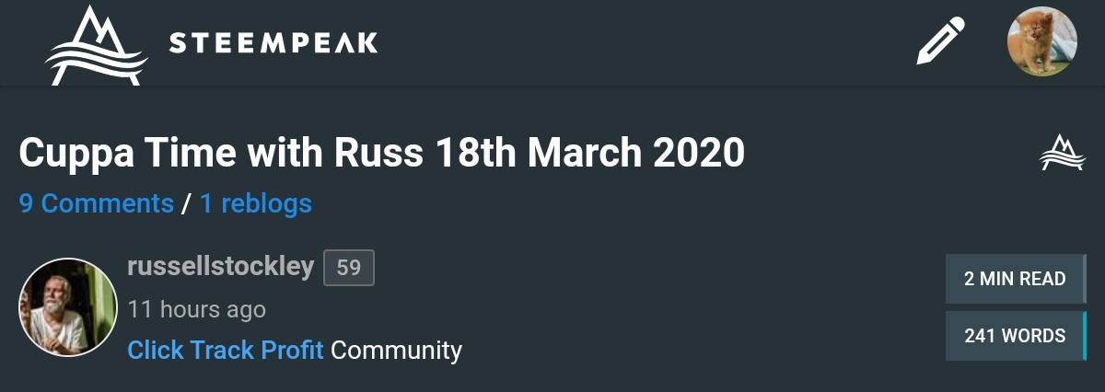Click the slash separator between comments and reblogs
The width and height of the screenshot is (1105, 392).
[187, 203]
